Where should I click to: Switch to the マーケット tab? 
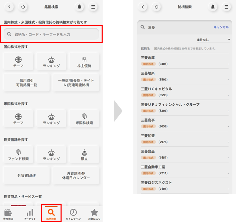click(30, 214)
